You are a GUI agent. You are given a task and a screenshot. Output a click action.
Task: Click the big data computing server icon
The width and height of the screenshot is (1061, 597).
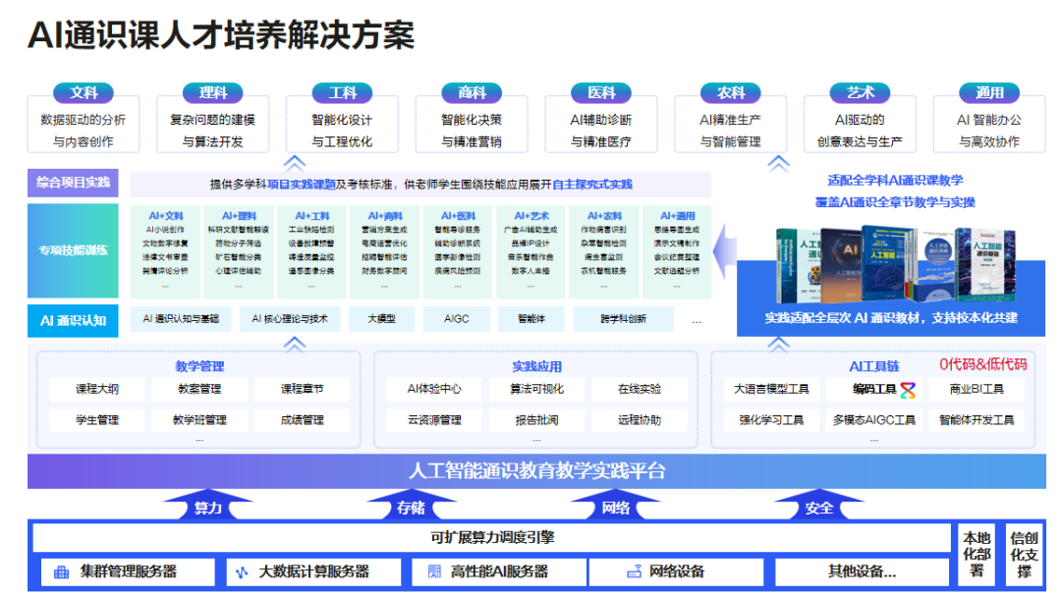[x=242, y=572]
